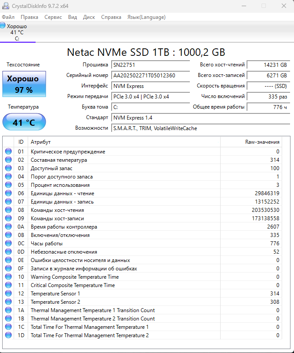Click raw value 13152252

click(267, 201)
